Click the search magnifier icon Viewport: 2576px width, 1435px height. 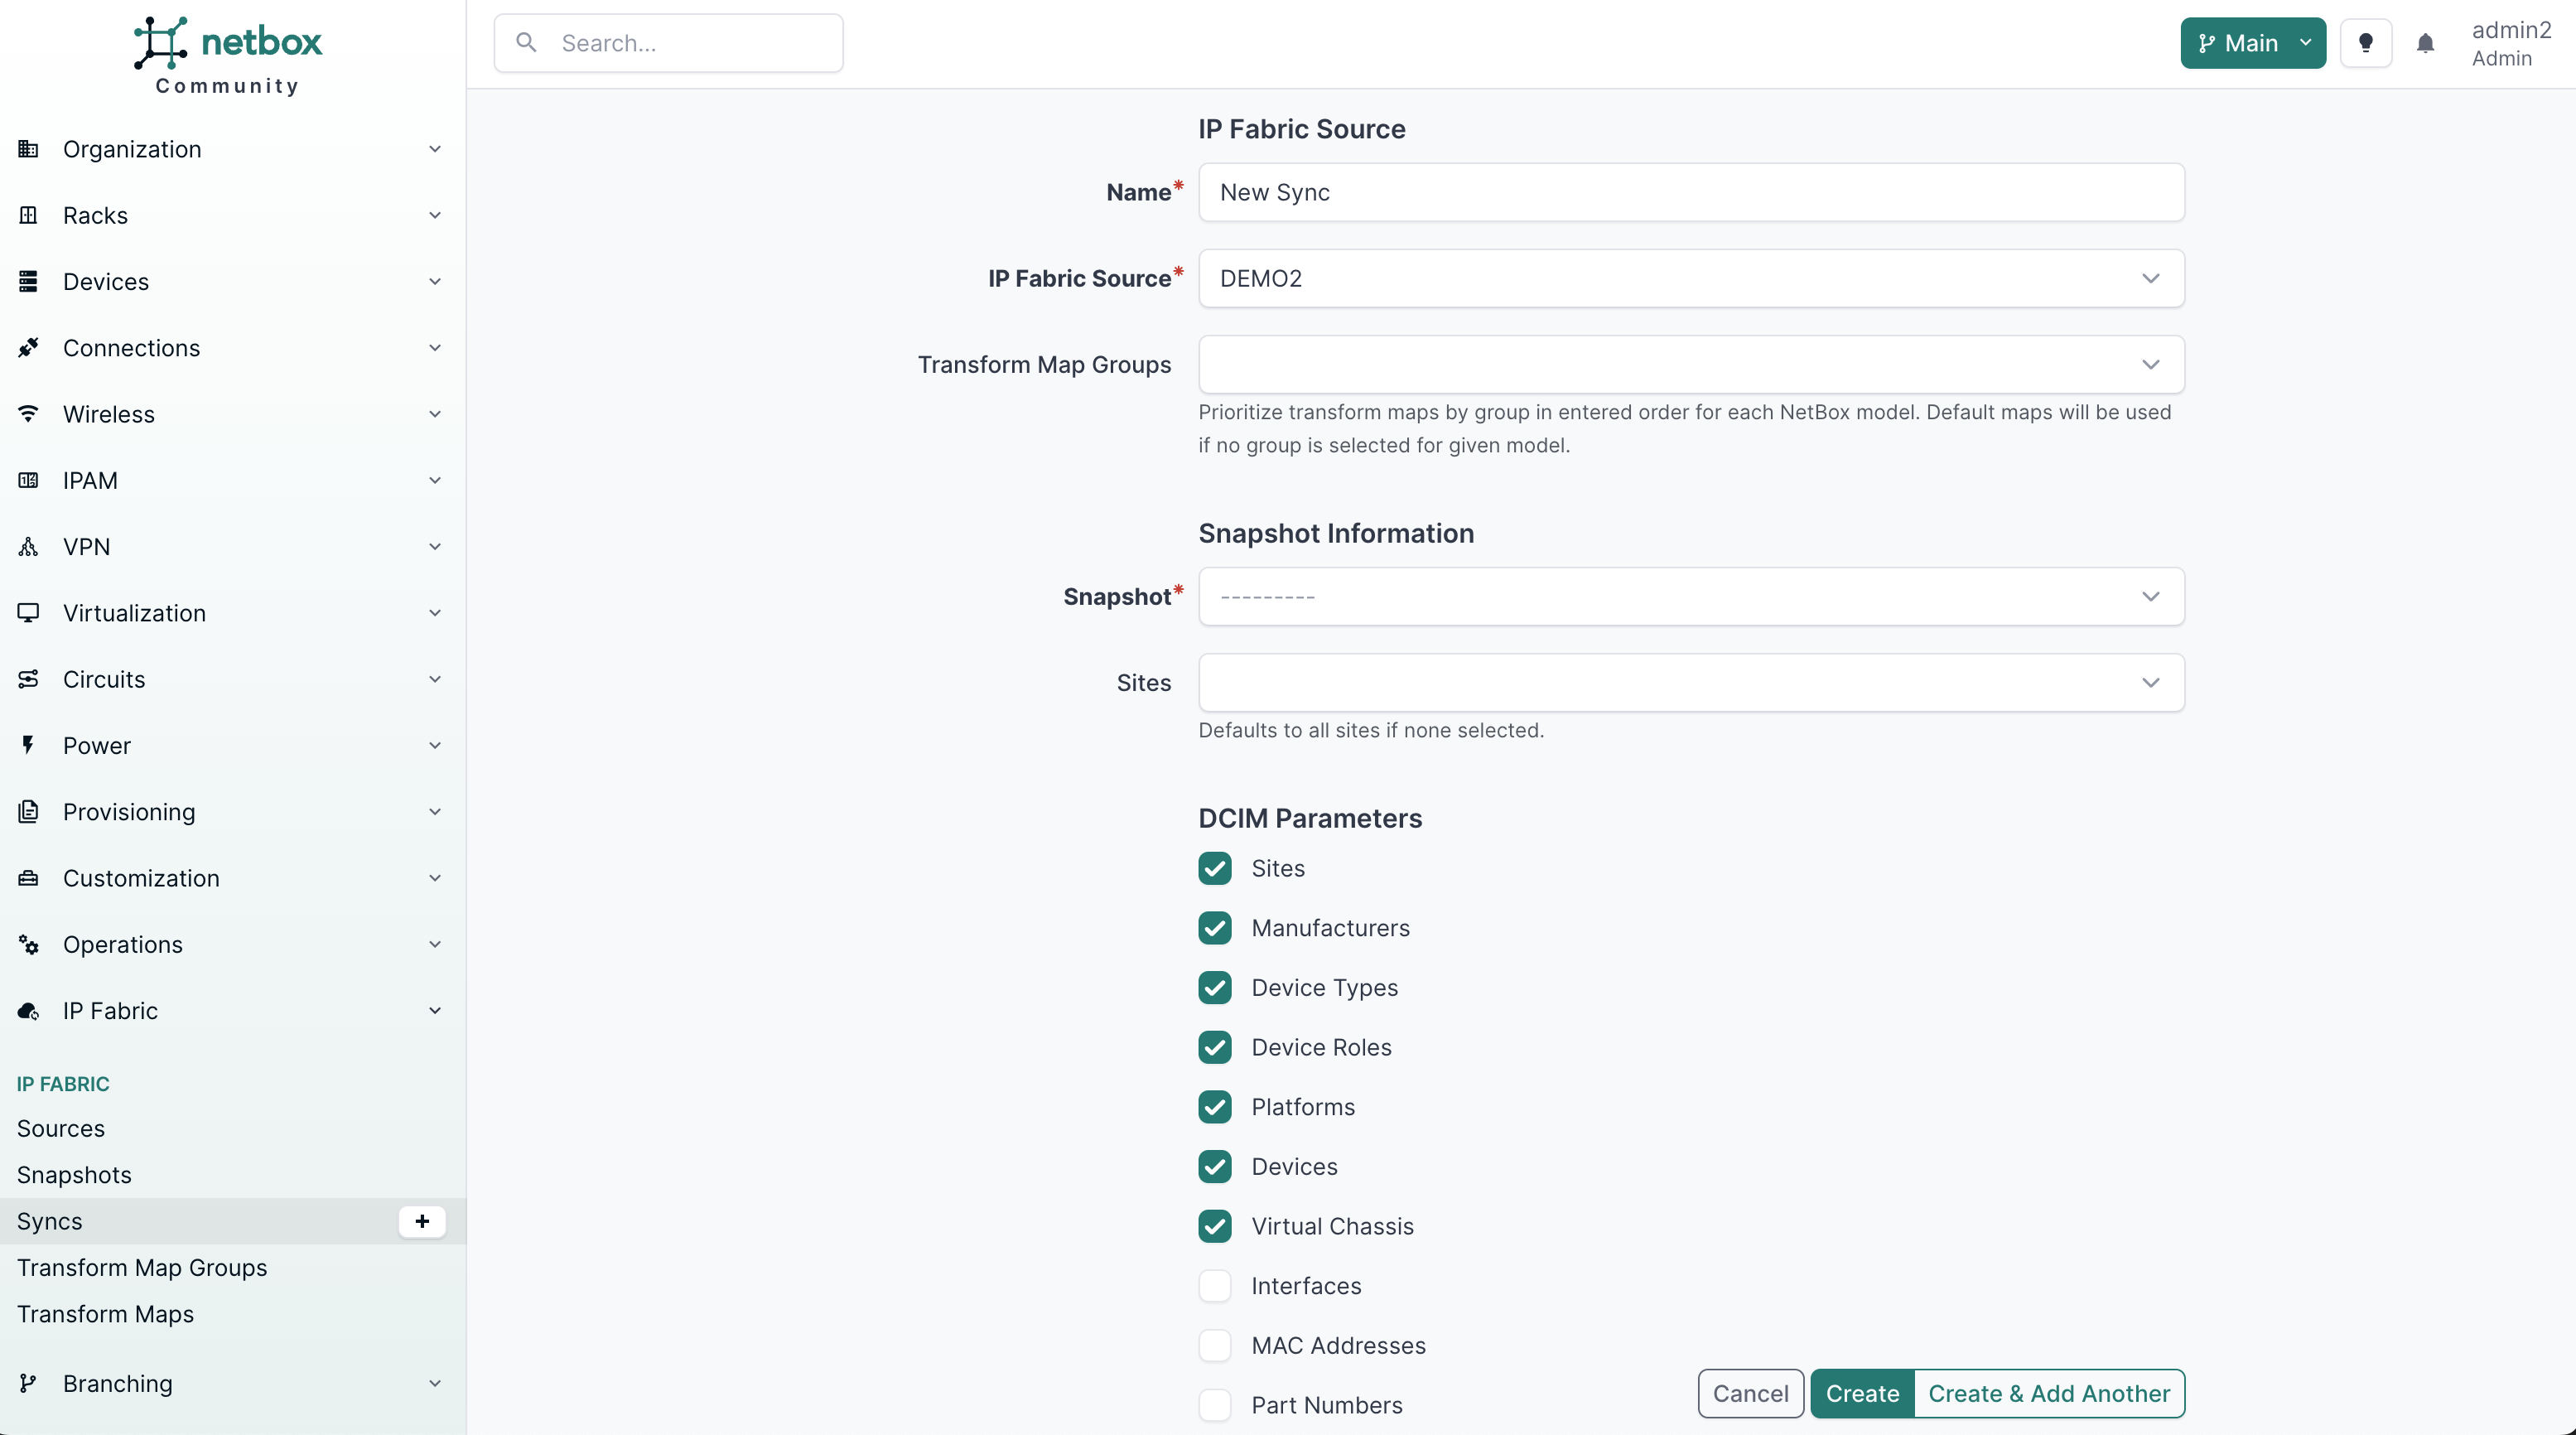pos(526,43)
